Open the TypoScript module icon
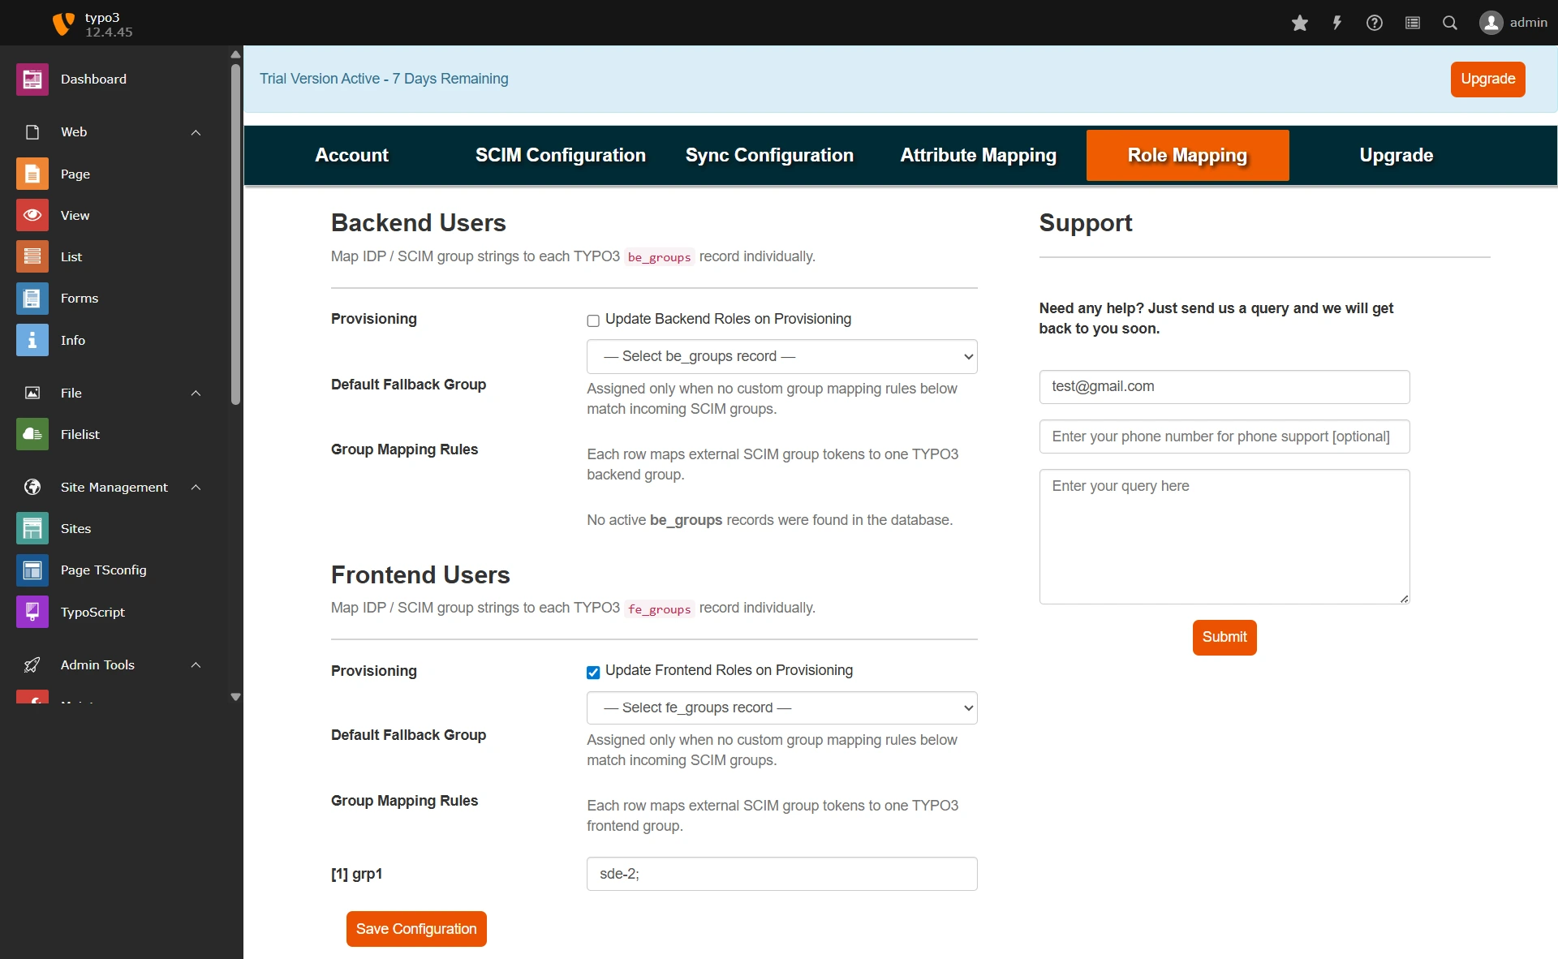 [x=32, y=612]
